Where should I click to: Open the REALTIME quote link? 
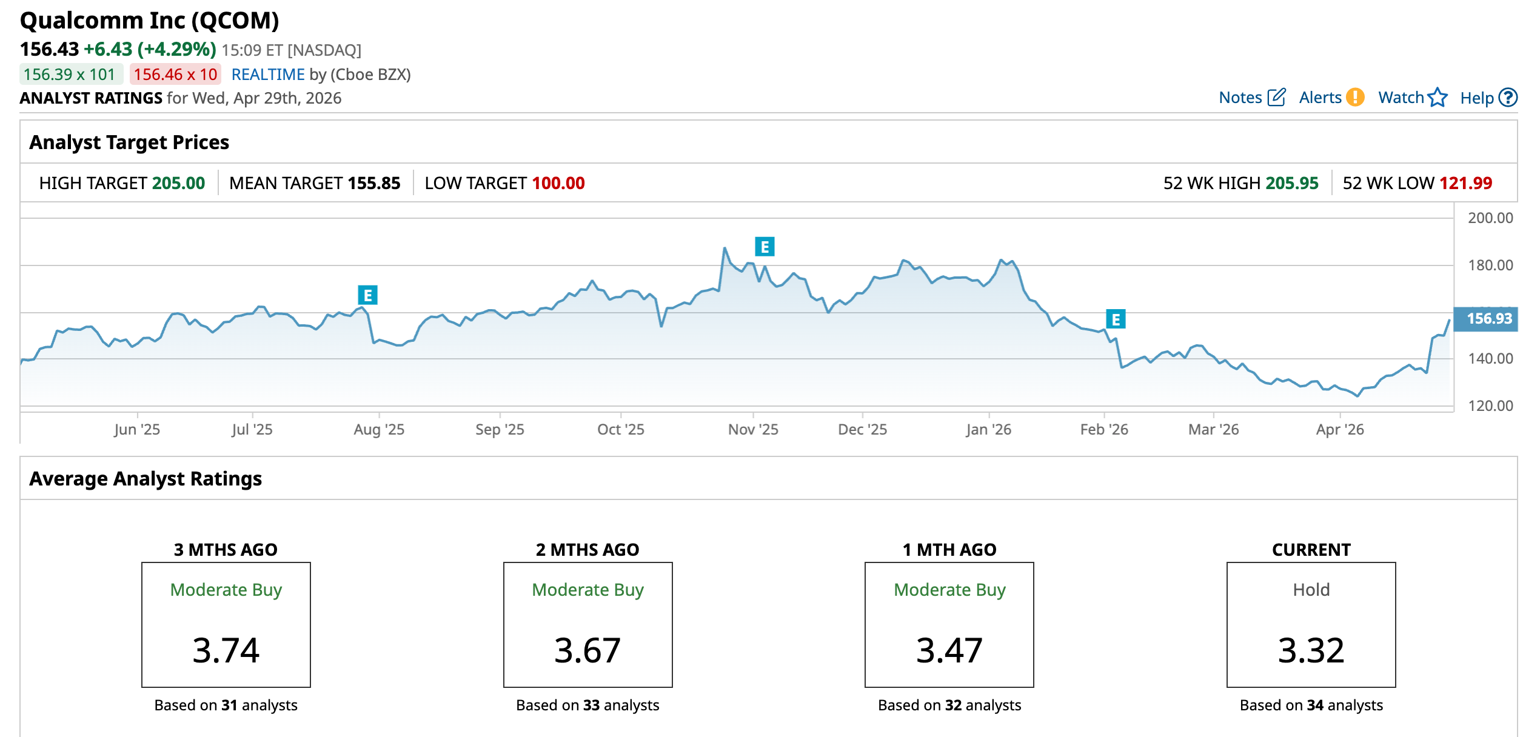pos(268,75)
